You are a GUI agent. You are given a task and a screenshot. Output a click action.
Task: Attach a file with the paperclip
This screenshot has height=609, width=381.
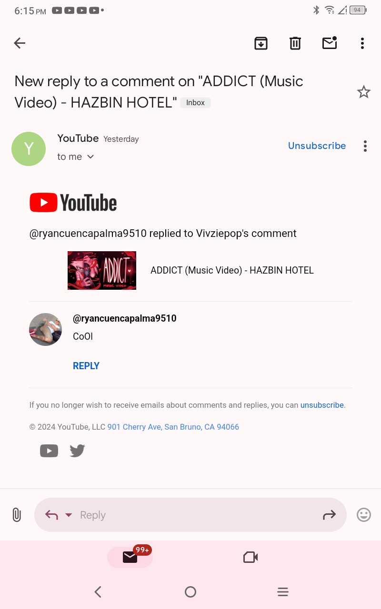(17, 515)
